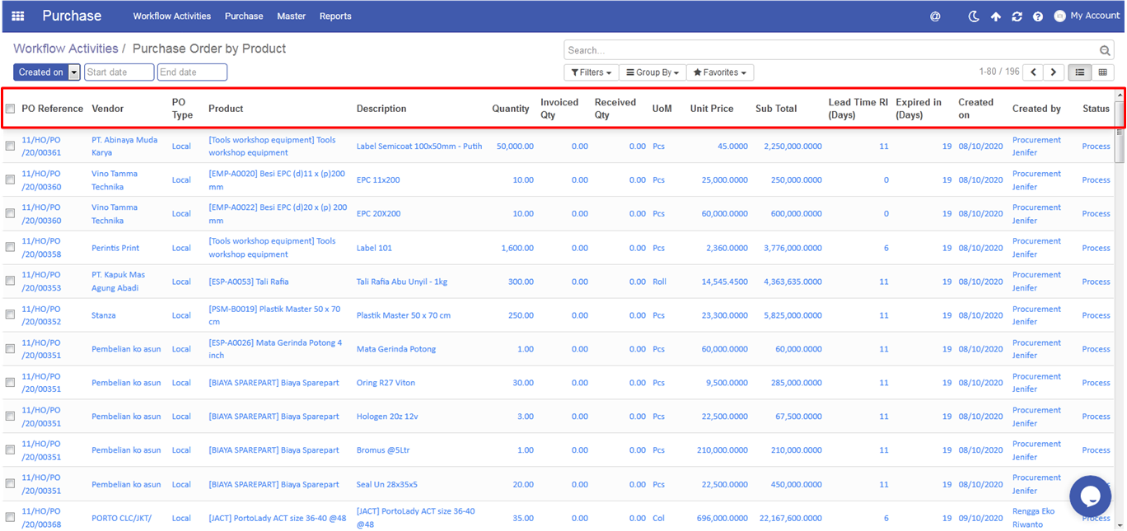Select the checkbox for the Stanza row
1127x531 pixels.
click(11, 314)
